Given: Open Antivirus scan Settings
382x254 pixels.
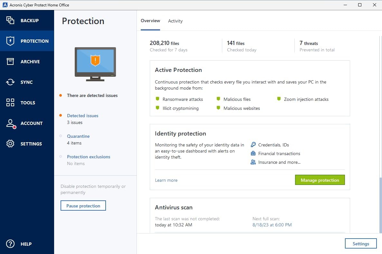Looking at the screenshot, I should (x=361, y=243).
